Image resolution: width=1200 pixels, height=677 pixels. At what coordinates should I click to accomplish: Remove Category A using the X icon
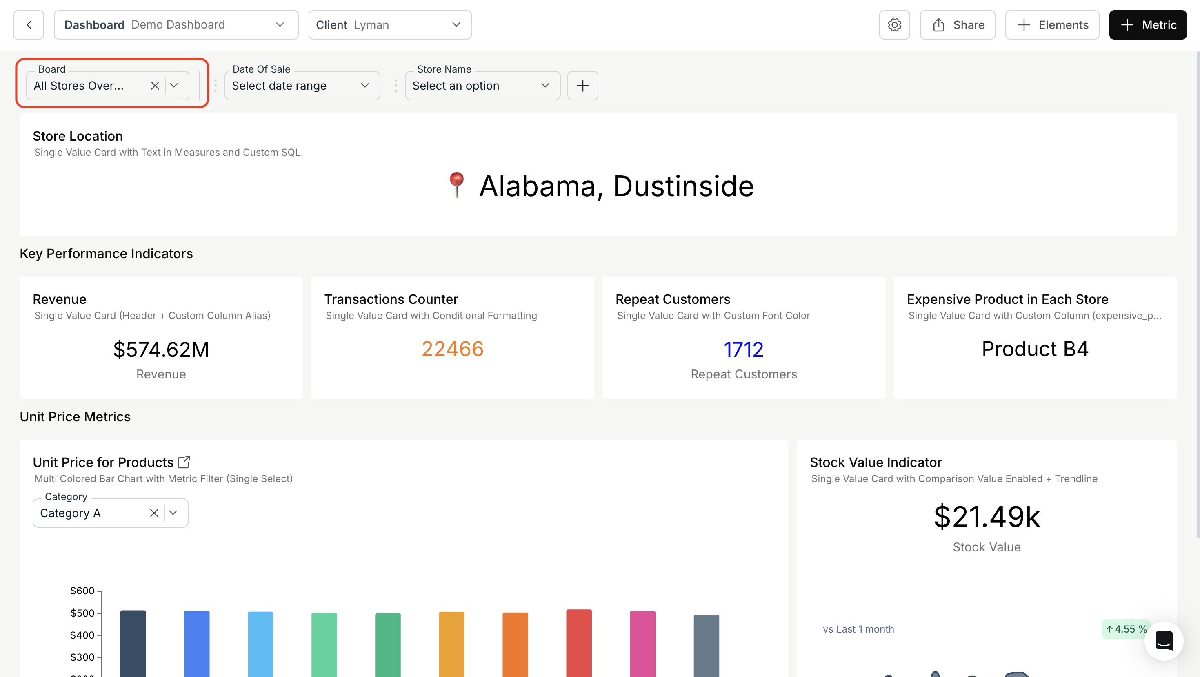[x=154, y=513]
